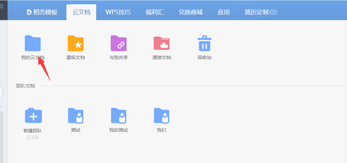Open the 漫游文档 cloud folder
The width and height of the screenshot is (347, 163).
click(162, 44)
